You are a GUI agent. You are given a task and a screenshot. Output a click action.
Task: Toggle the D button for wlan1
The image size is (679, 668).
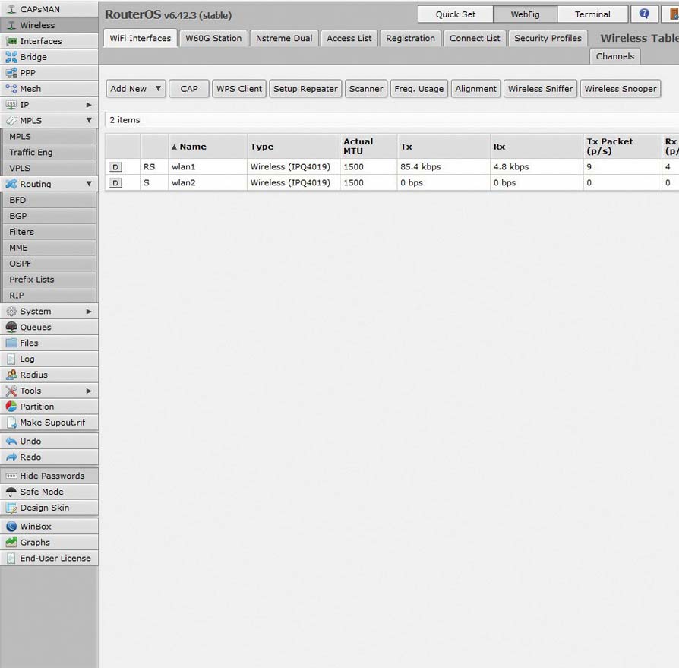[x=115, y=167]
